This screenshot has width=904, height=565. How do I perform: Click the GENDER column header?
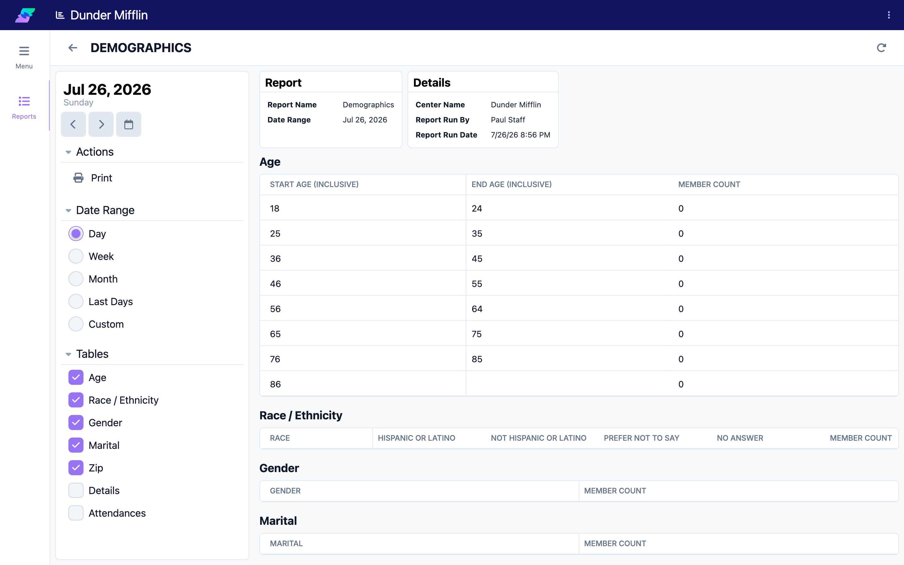point(285,491)
